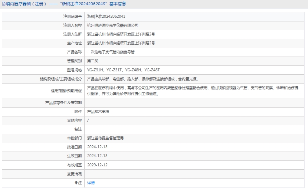Select registration number 浙械注准20242062043 value

[x=106, y=17]
